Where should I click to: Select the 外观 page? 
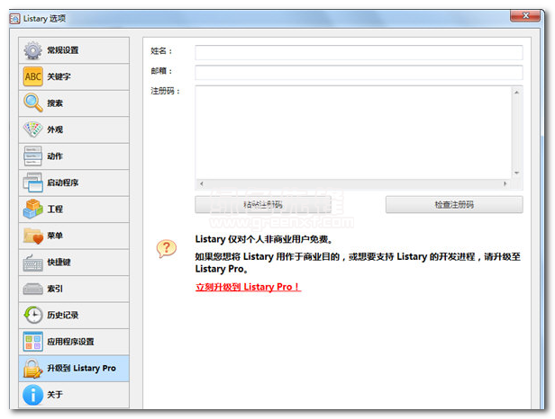click(74, 129)
